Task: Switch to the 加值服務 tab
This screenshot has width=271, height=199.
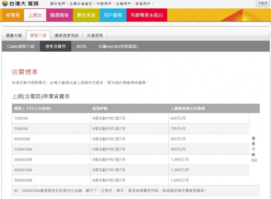Action: coord(94,36)
